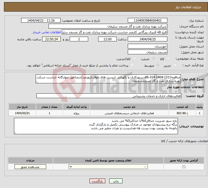Select the متوسط purchase type radio

(x=158, y=65)
